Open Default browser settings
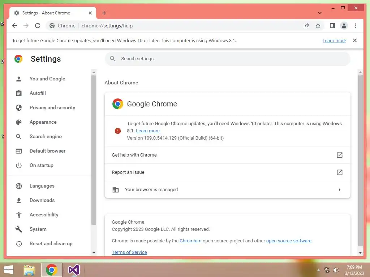Screen dimensions: 370x277 47,151
